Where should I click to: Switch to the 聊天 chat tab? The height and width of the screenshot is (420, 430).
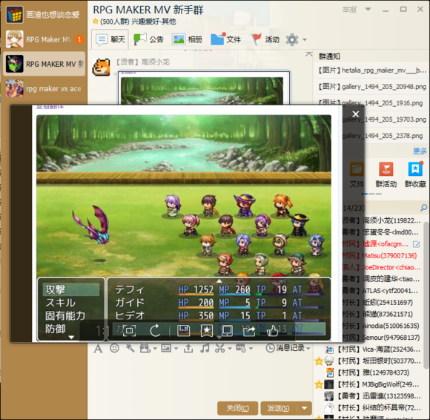click(x=110, y=39)
